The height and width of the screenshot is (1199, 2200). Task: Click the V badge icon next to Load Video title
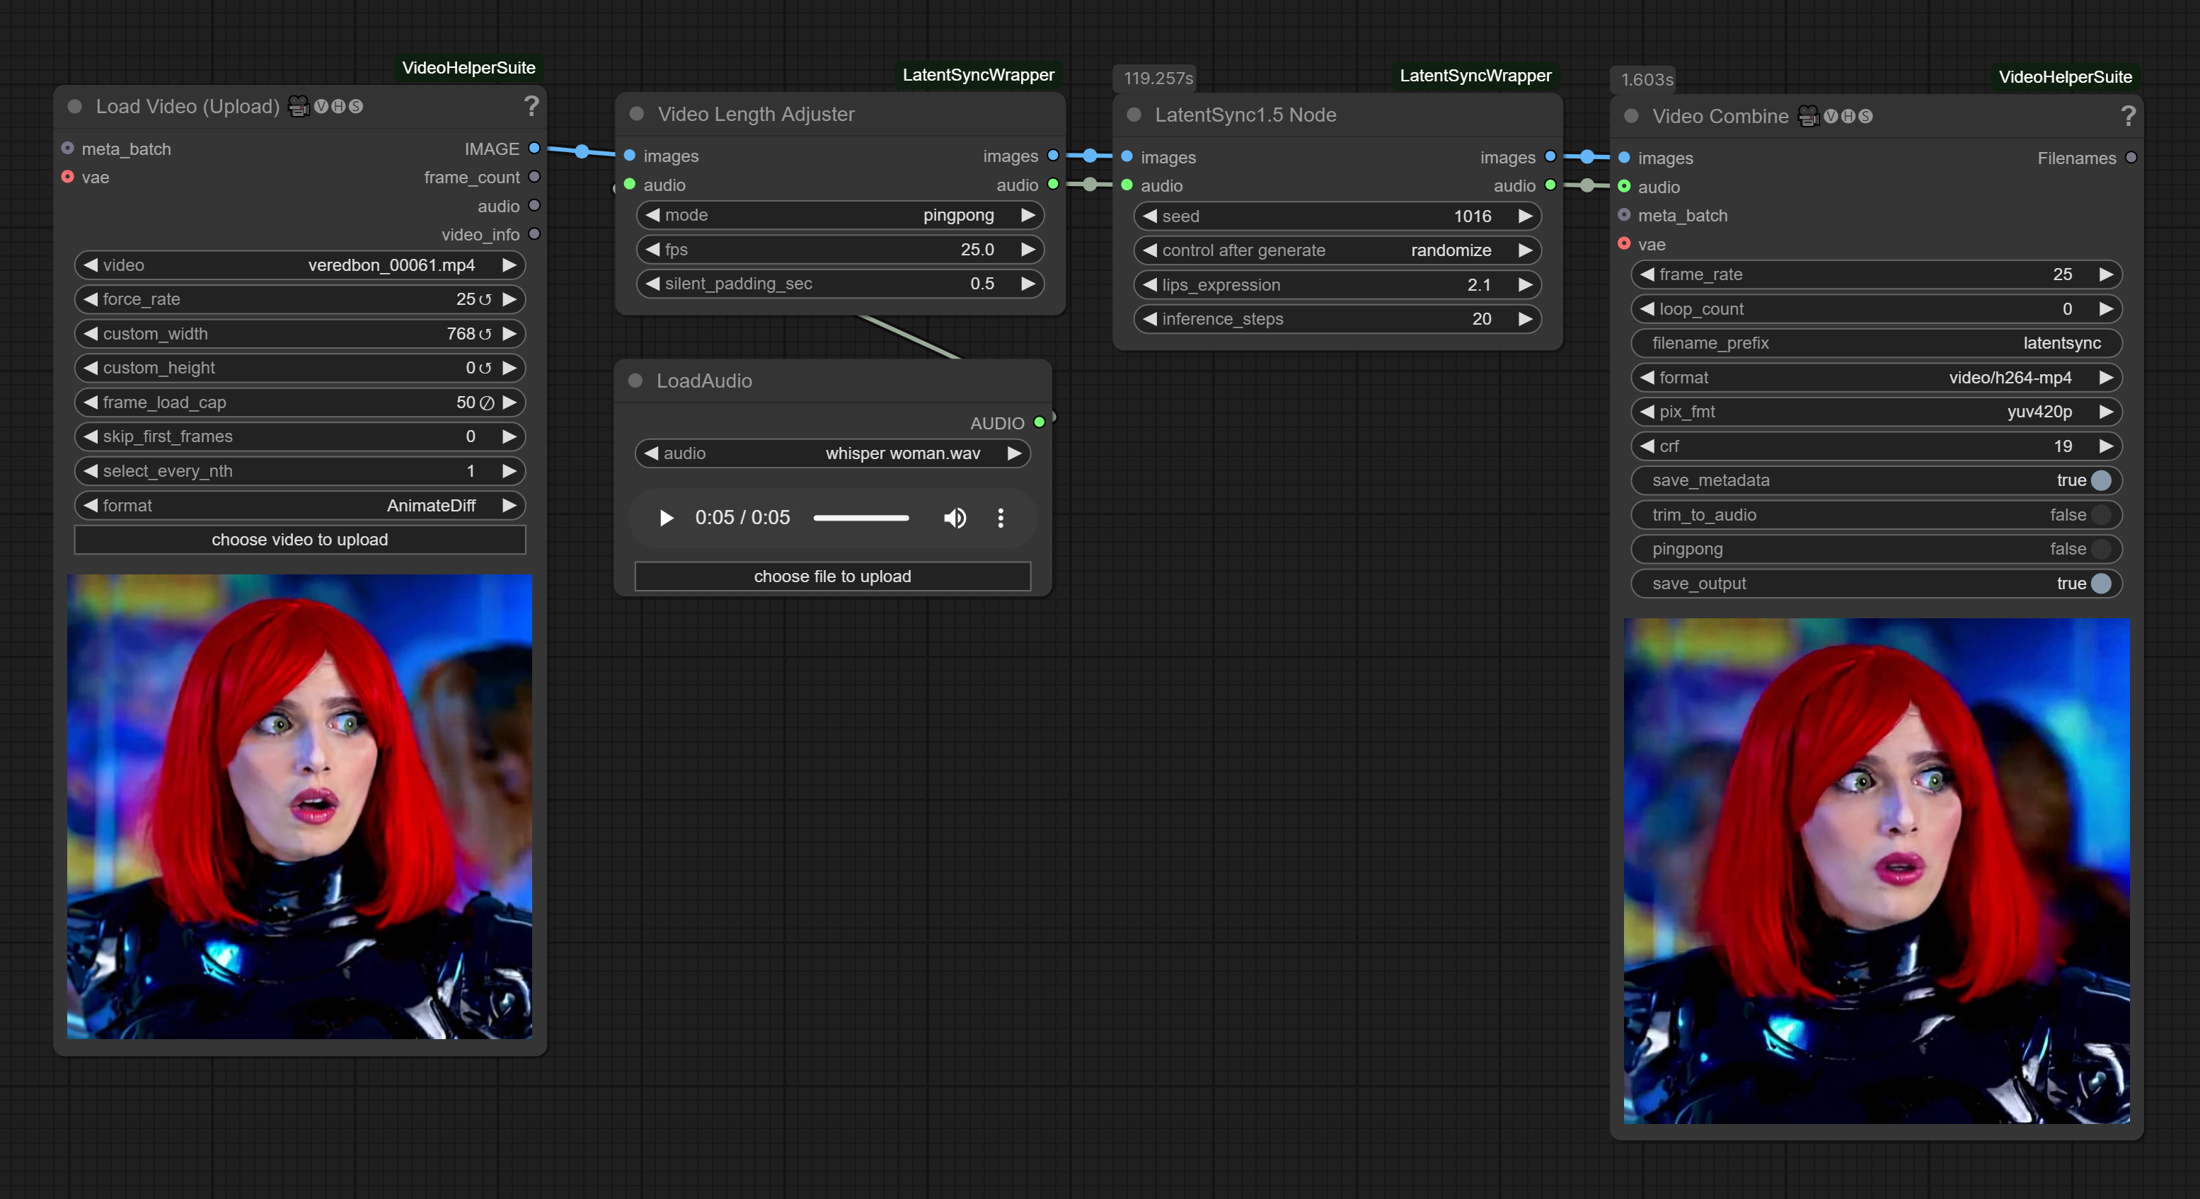pos(321,106)
